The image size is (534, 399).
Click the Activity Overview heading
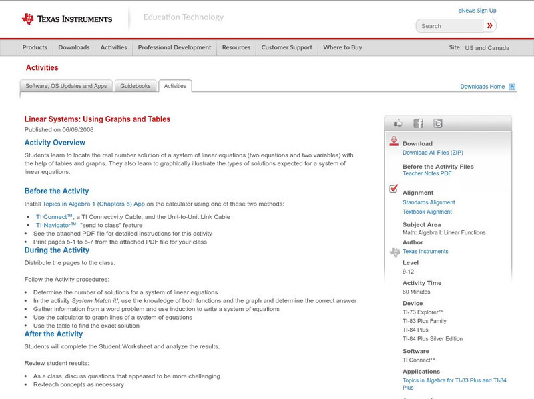[55, 143]
